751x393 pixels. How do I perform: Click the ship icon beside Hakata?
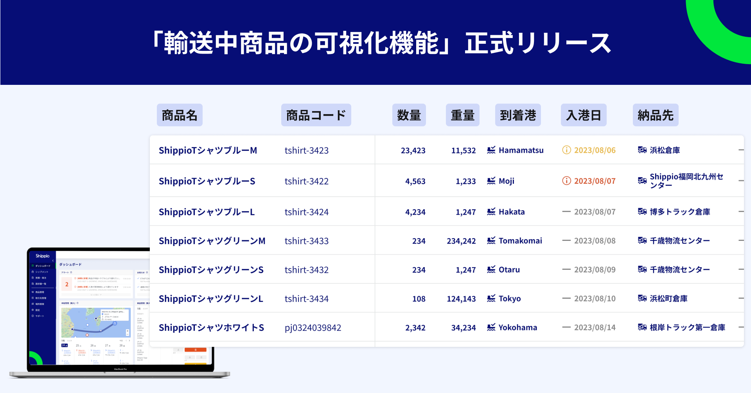491,212
